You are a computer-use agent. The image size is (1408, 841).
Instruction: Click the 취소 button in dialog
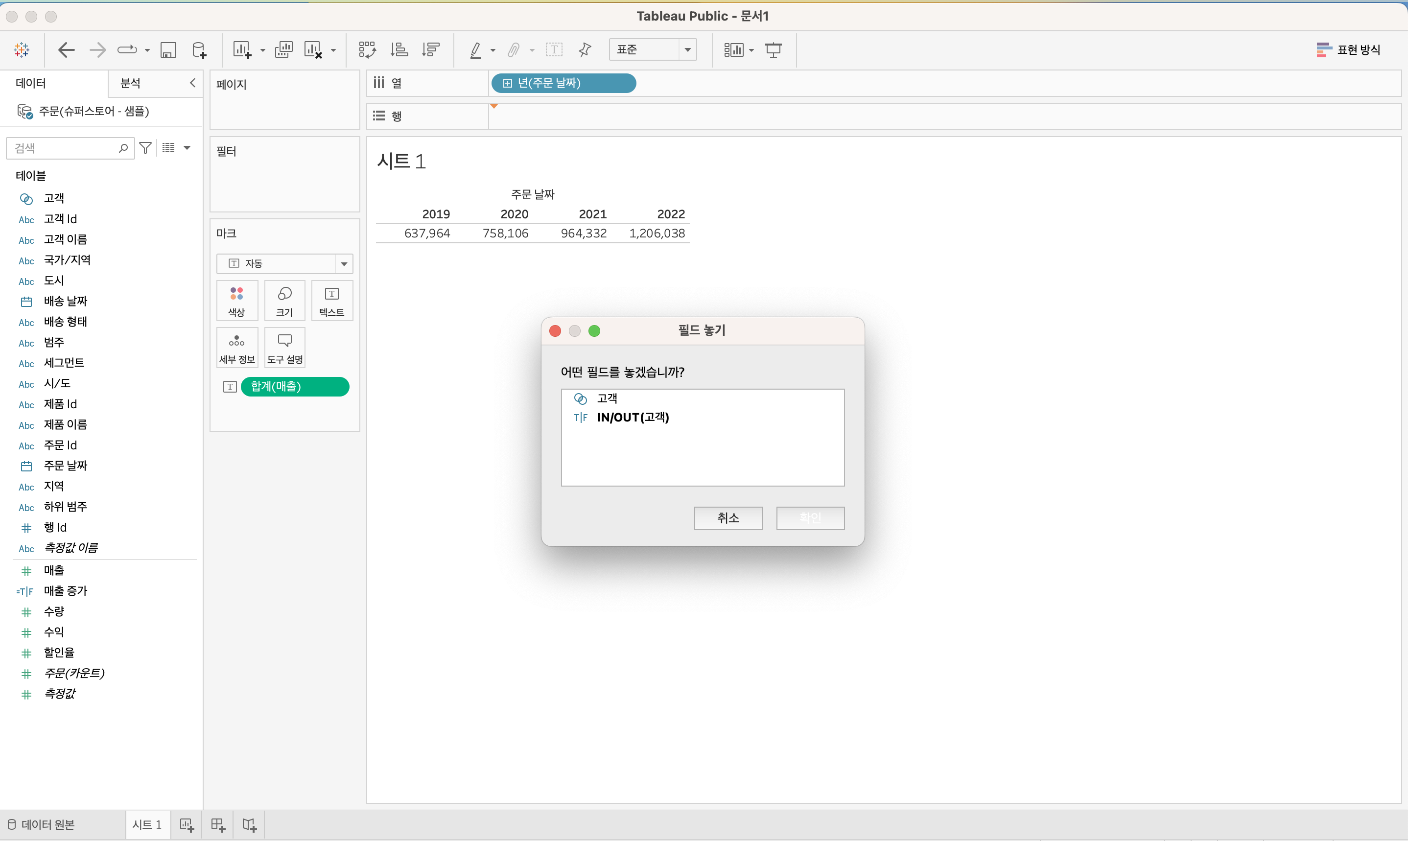tap(728, 518)
